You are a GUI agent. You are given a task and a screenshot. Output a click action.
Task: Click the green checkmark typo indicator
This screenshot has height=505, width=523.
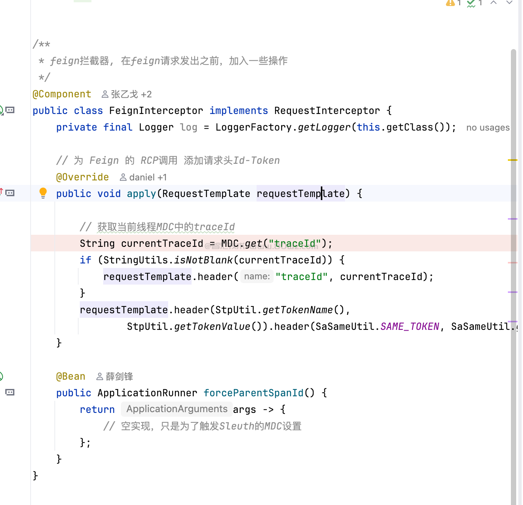[x=471, y=3]
